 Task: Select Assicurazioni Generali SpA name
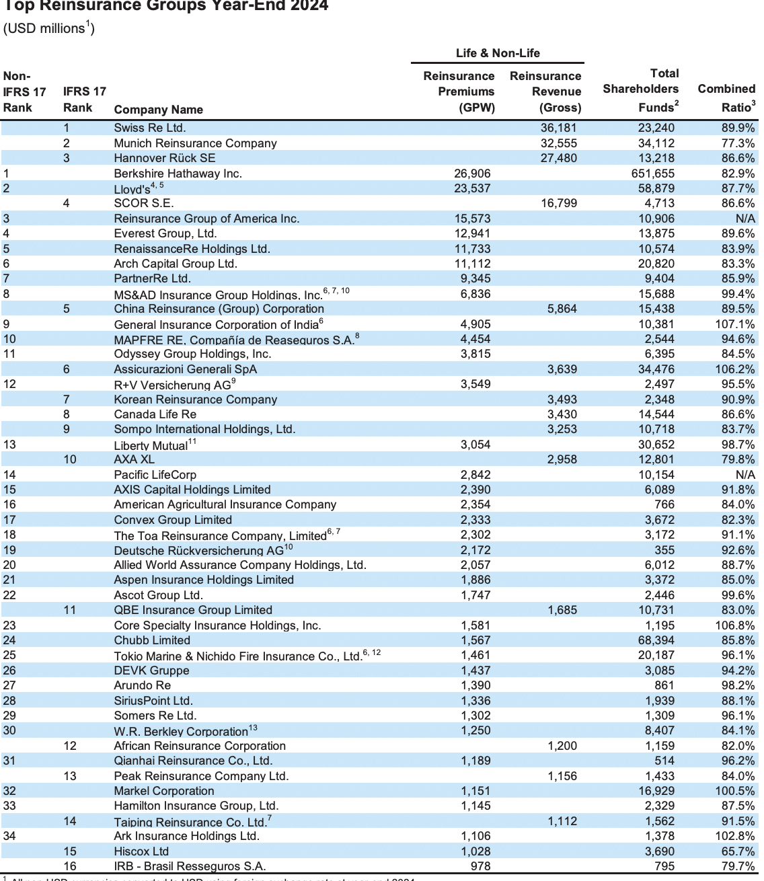tap(185, 369)
